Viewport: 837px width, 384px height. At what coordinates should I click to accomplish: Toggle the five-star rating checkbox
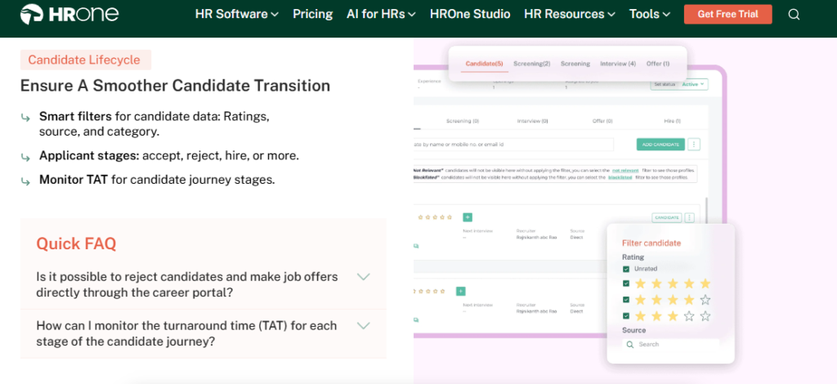tap(626, 284)
